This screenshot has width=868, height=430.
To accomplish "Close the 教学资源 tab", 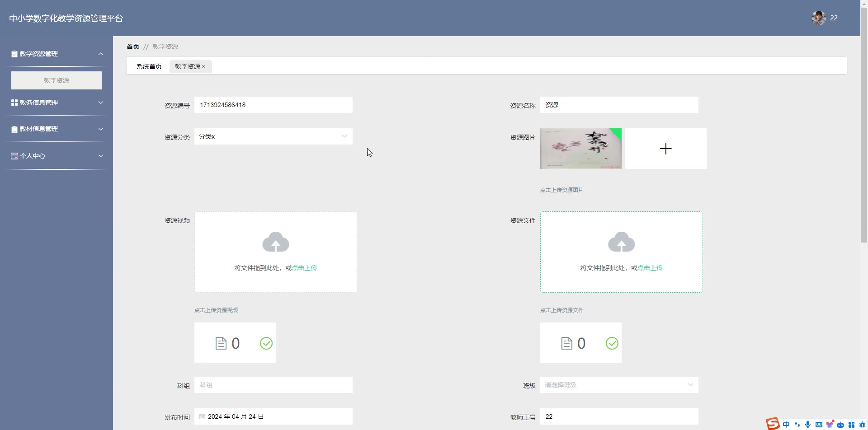I will [x=203, y=66].
